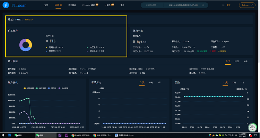Switch to BTT/USD Chrome window
The image size is (260, 138).
pyautogui.click(x=80, y=135)
